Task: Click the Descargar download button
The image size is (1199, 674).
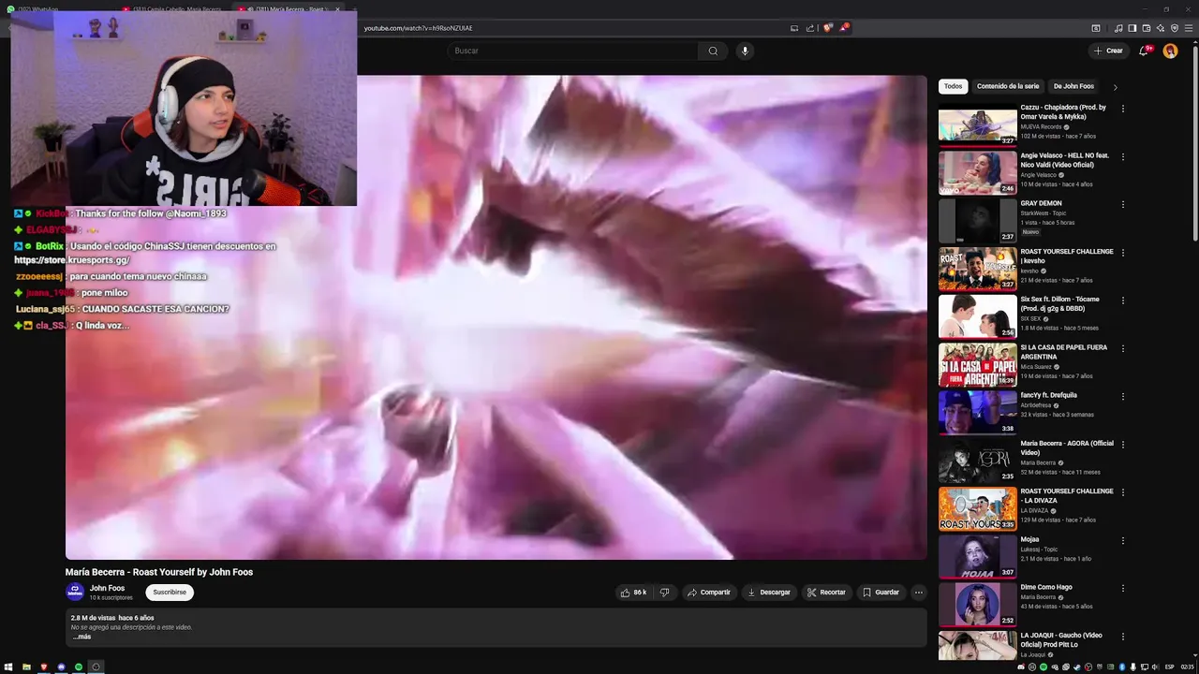Action: (x=768, y=593)
